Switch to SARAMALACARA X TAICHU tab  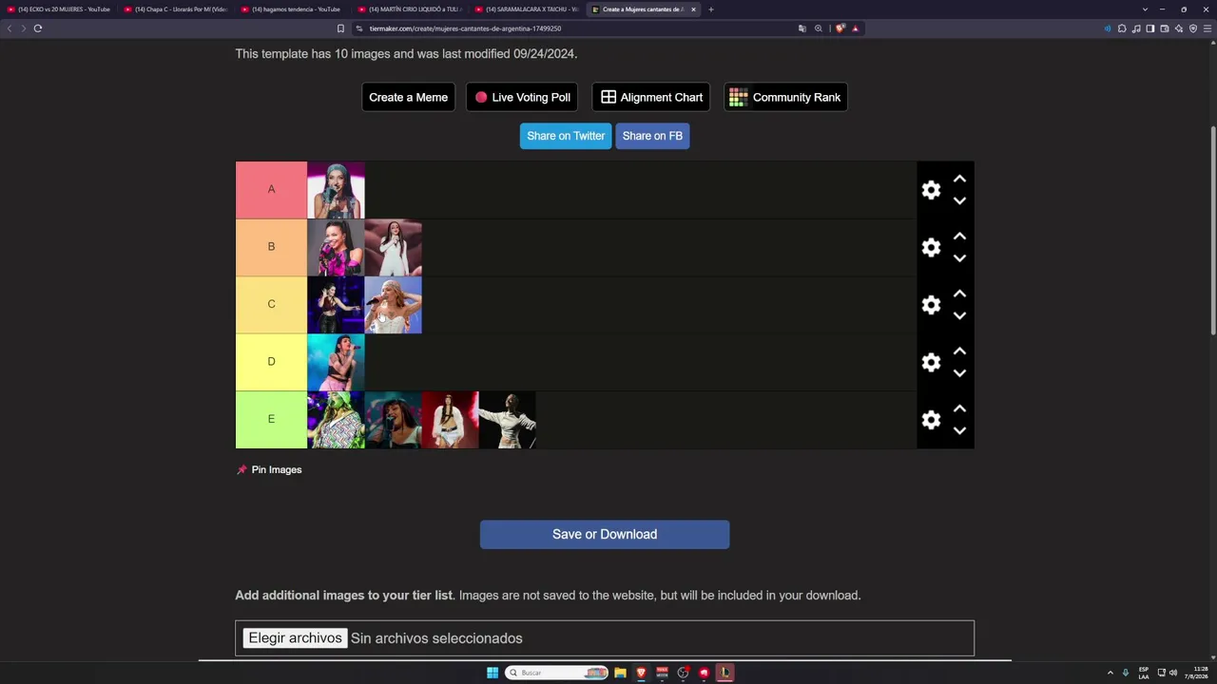click(527, 9)
